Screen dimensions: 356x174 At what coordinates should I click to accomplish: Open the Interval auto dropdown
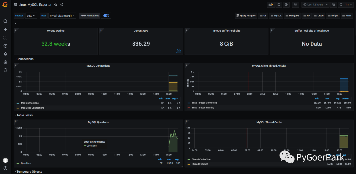click(x=31, y=16)
